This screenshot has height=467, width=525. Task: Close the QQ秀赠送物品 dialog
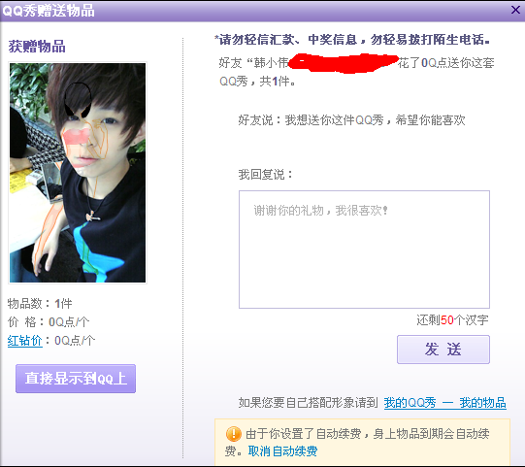click(515, 10)
